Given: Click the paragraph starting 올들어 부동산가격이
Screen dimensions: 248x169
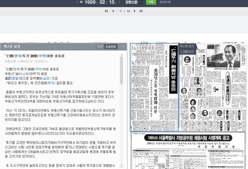Looking at the screenshot, I should point(60,97).
